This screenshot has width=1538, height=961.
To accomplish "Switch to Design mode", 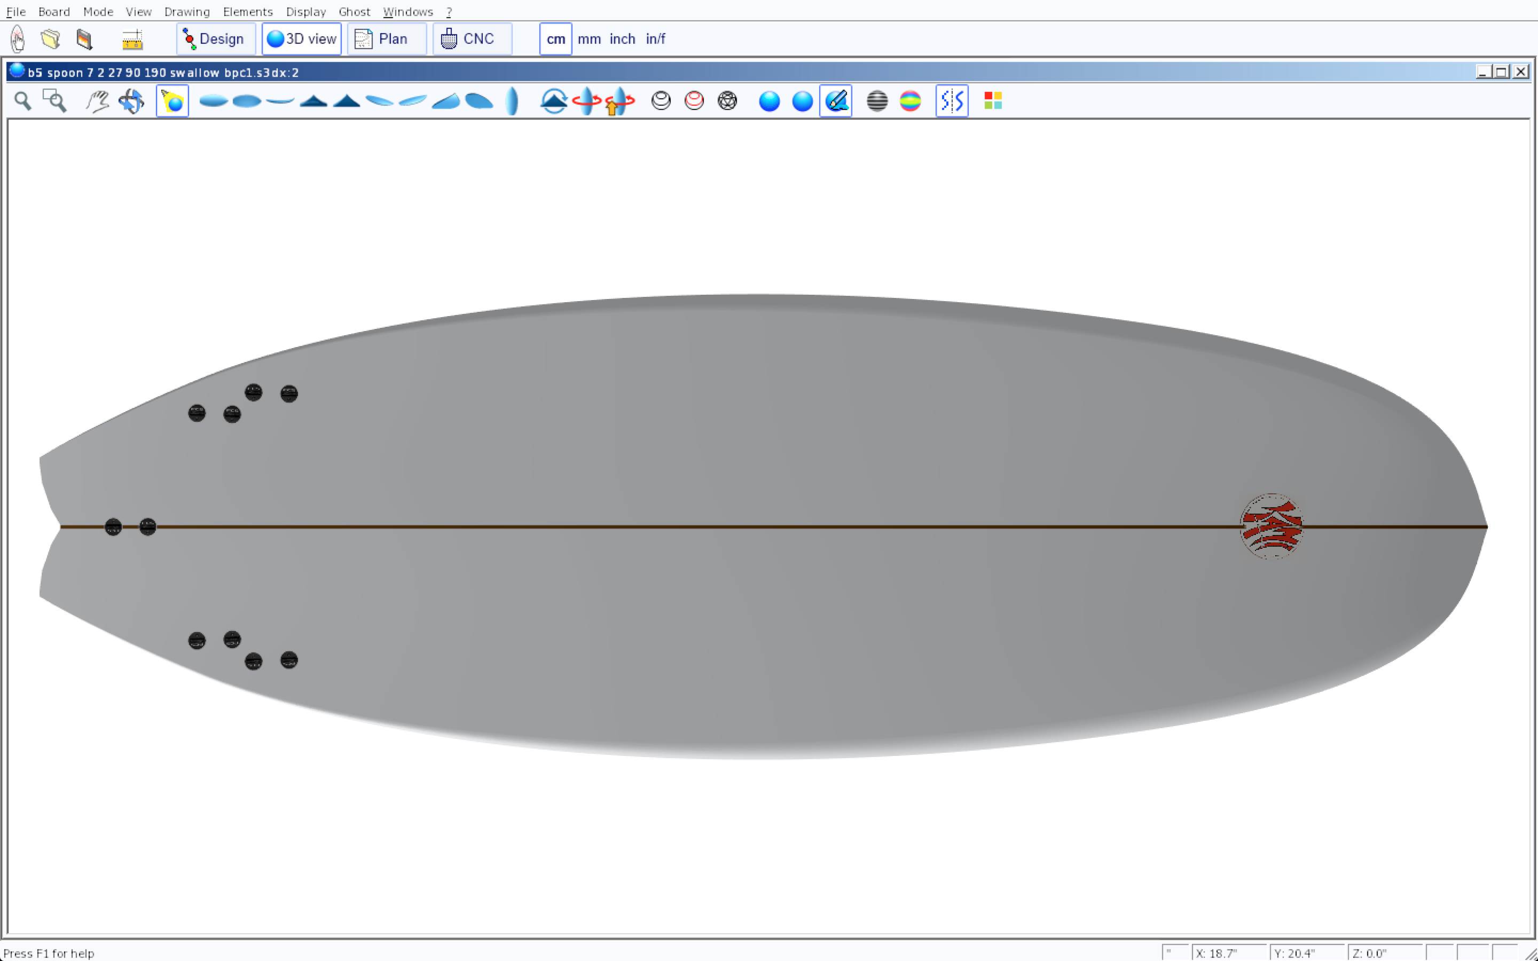I will [x=215, y=40].
